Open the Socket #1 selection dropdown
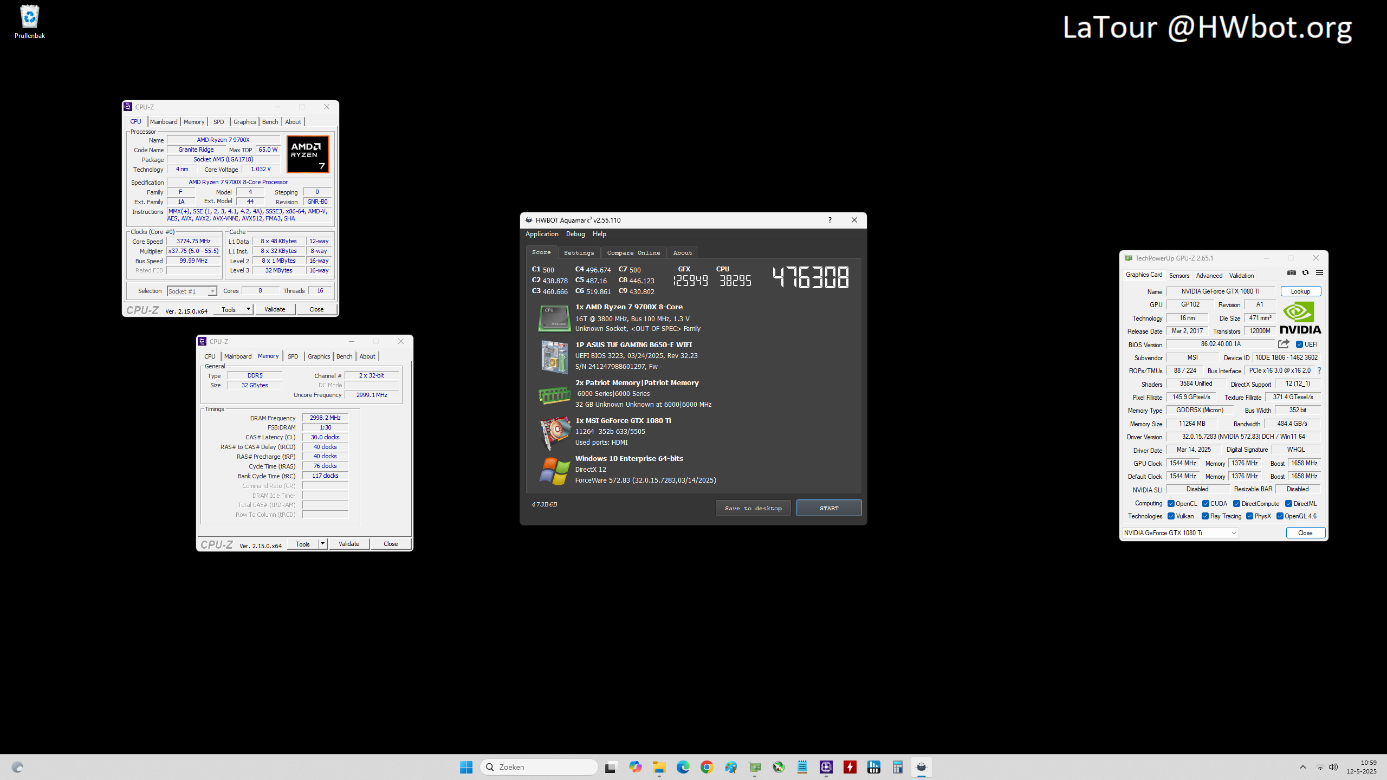The width and height of the screenshot is (1387, 780). (x=192, y=291)
